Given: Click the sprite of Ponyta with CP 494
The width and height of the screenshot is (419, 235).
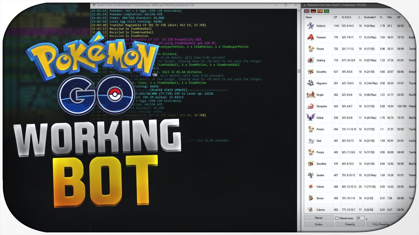Looking at the screenshot, I should tap(310, 129).
